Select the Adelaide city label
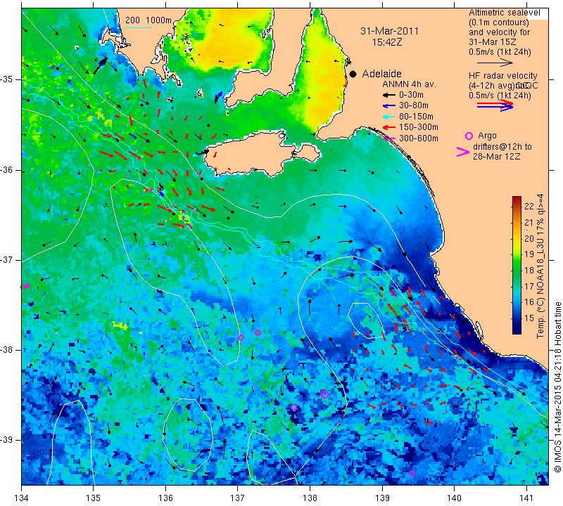 click(381, 74)
